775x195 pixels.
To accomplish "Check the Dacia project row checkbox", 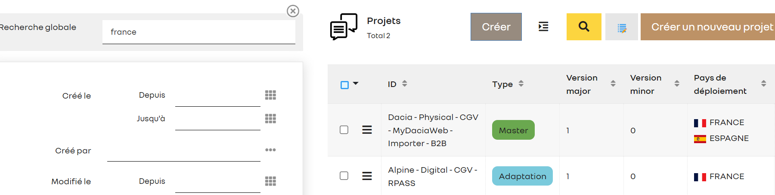I will point(344,130).
